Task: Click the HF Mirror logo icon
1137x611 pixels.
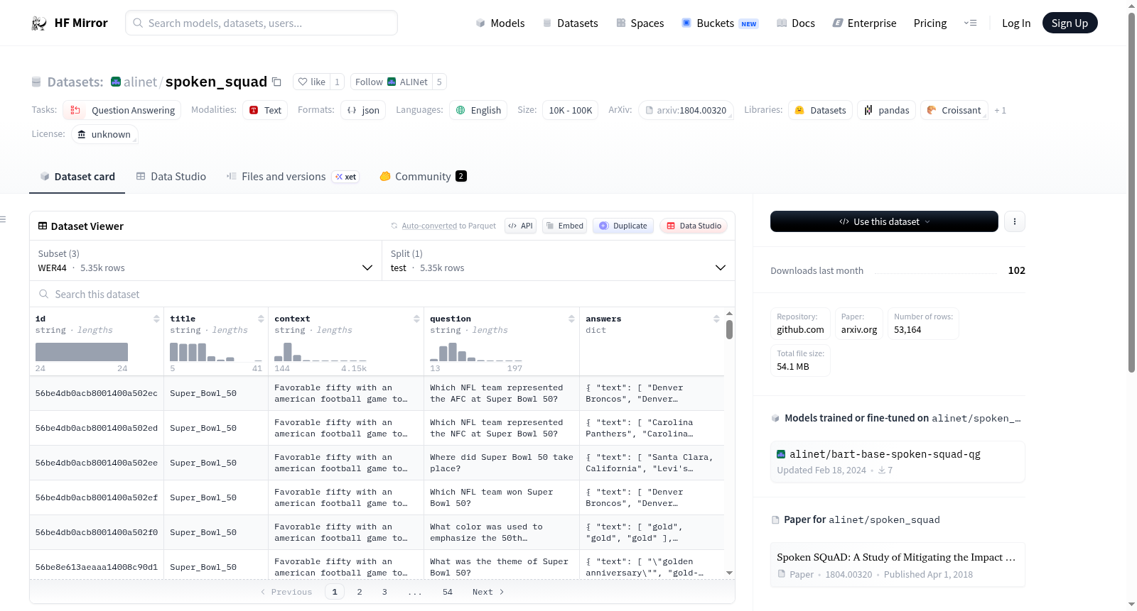Action: pyautogui.click(x=39, y=23)
